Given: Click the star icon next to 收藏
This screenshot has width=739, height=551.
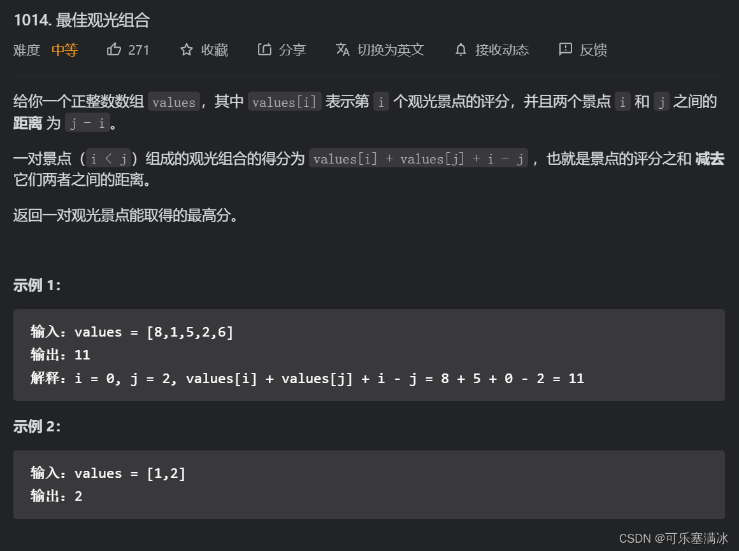Looking at the screenshot, I should [x=186, y=50].
